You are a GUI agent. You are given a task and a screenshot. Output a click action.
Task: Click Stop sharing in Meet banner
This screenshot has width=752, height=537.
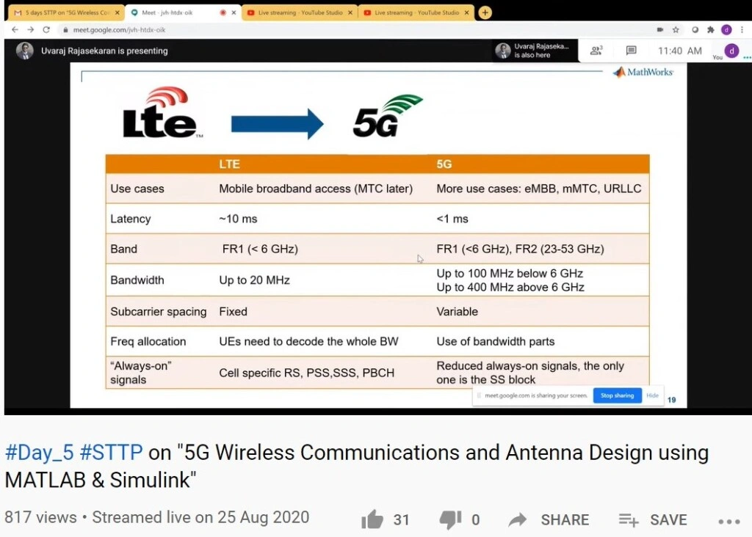[x=617, y=395]
